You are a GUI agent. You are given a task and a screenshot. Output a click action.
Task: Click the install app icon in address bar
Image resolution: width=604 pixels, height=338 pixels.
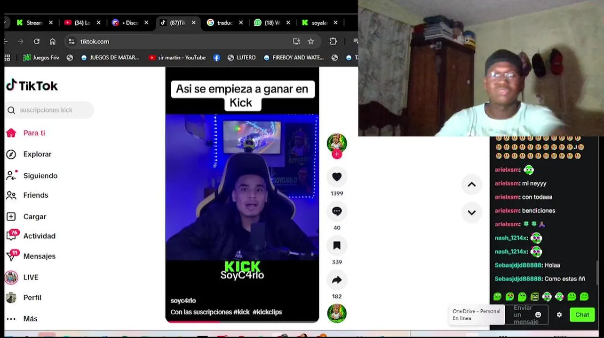[296, 41]
